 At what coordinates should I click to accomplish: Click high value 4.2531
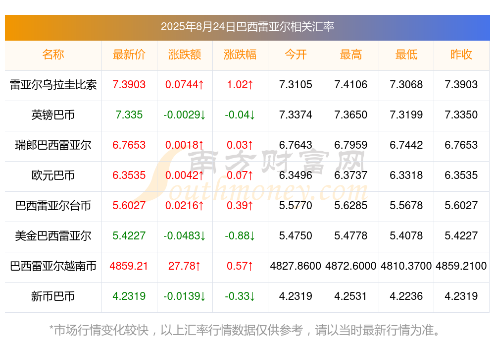pos(351,296)
